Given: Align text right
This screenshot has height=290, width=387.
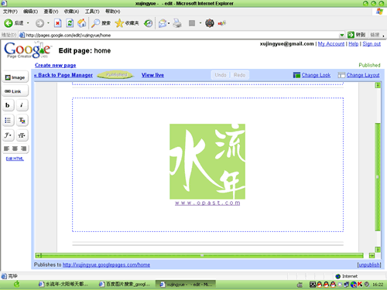Looking at the screenshot, I should click(x=23, y=148).
